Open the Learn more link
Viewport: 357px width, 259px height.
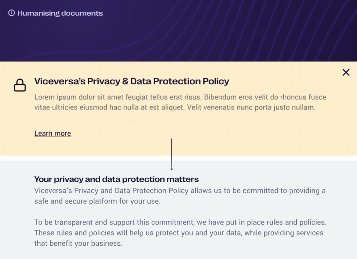click(x=53, y=134)
